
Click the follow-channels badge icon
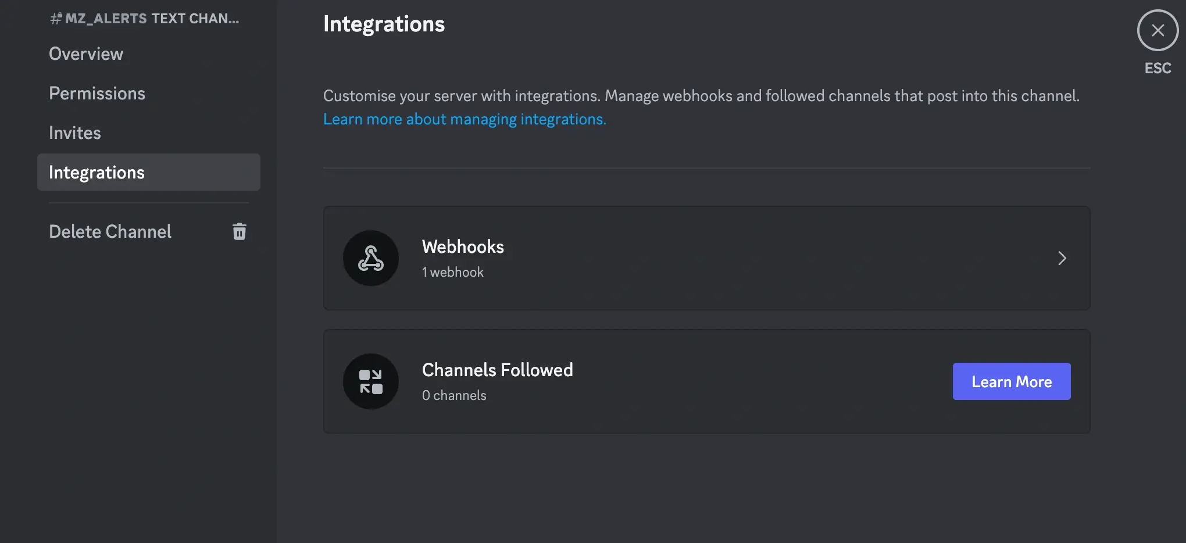(x=371, y=381)
